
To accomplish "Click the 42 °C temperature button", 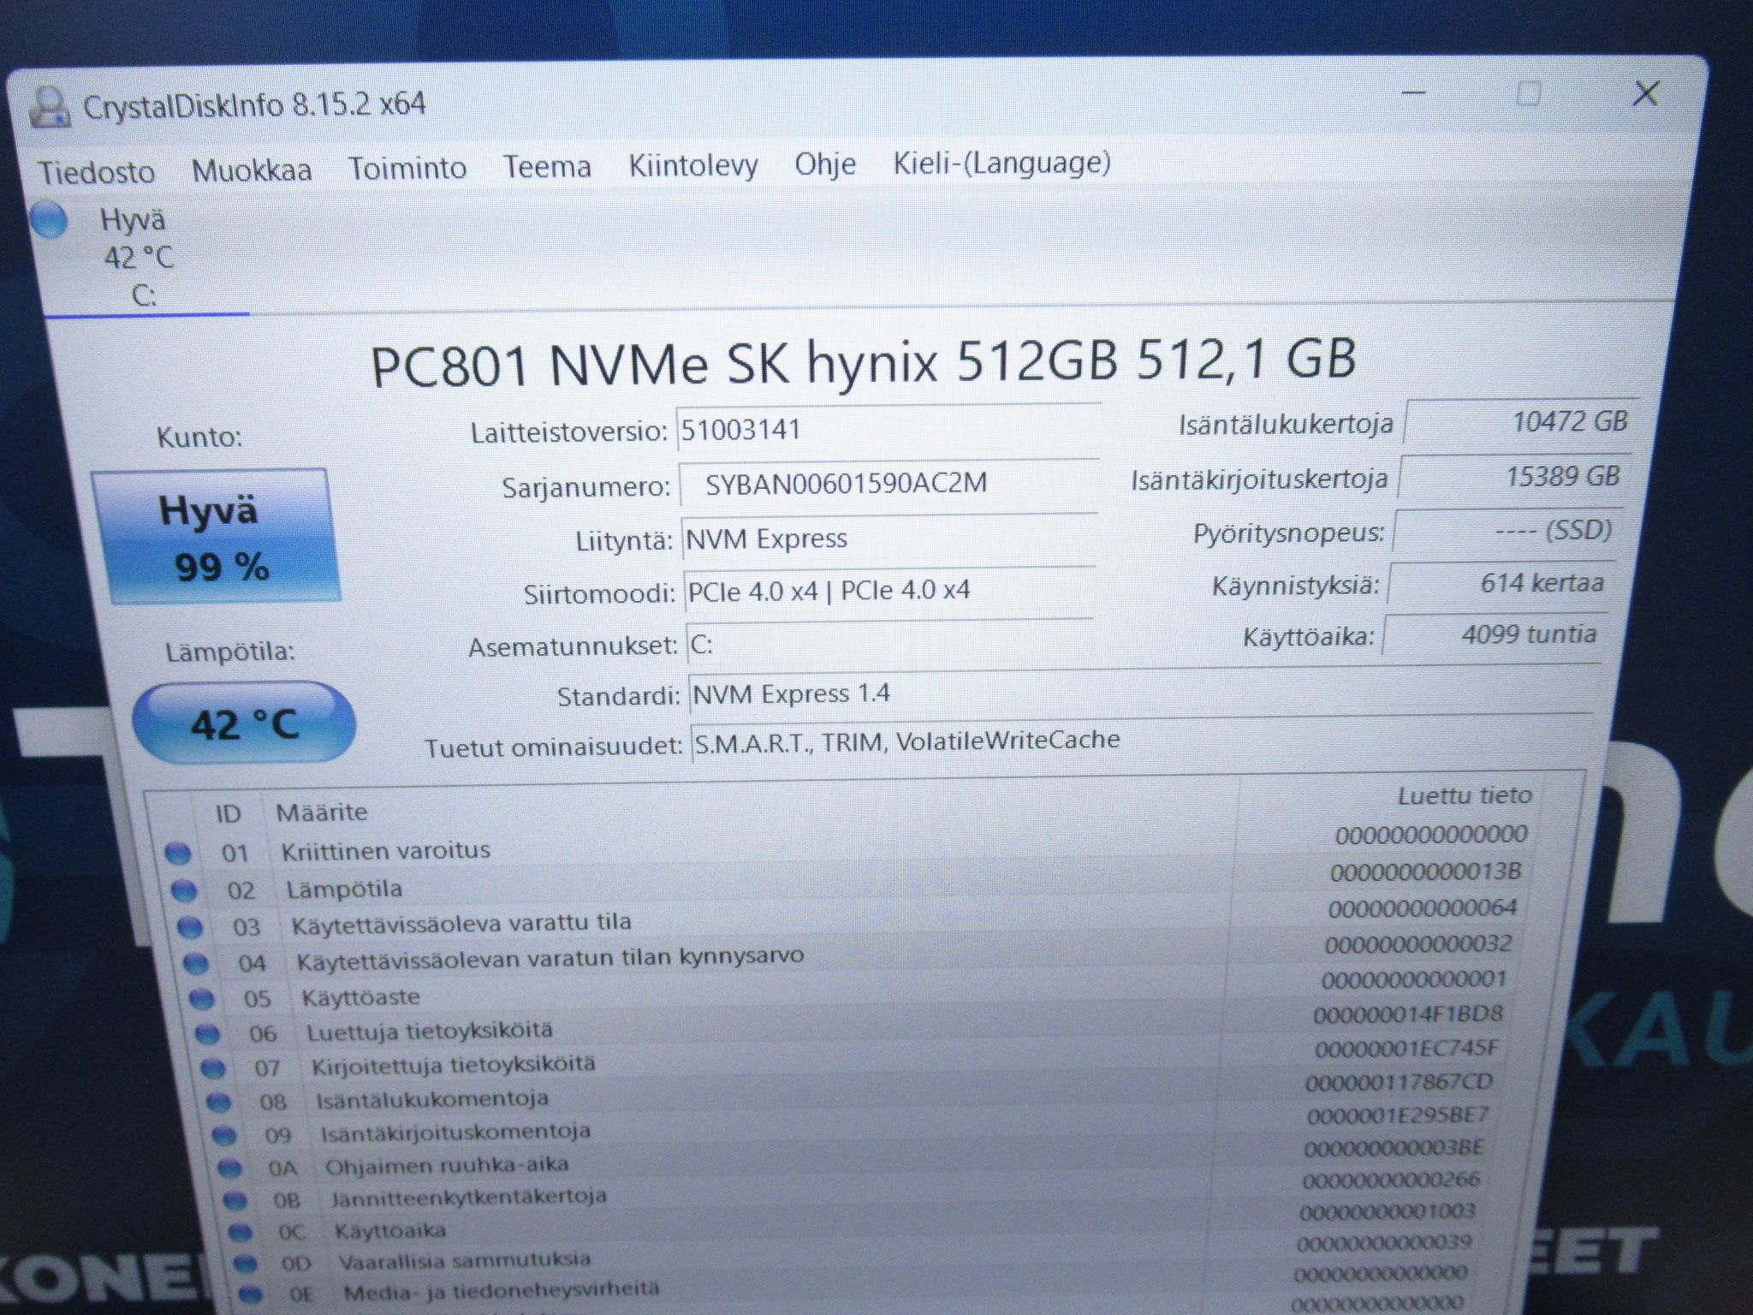I will 244,723.
